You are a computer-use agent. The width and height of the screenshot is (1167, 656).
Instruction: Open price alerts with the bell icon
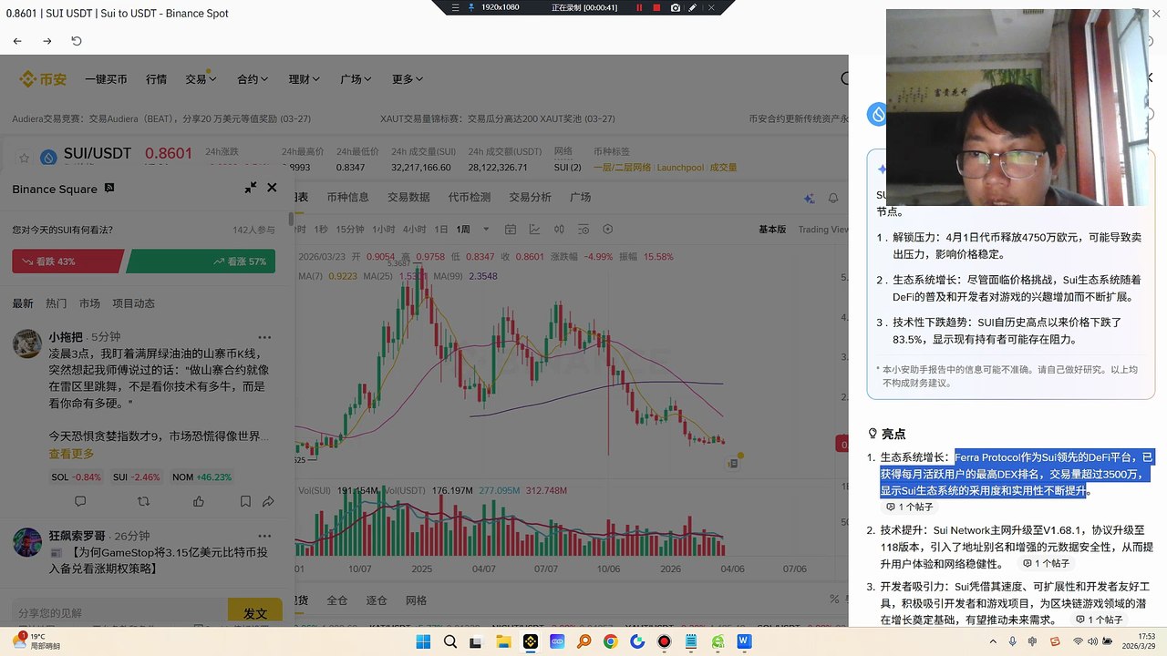coord(832,198)
